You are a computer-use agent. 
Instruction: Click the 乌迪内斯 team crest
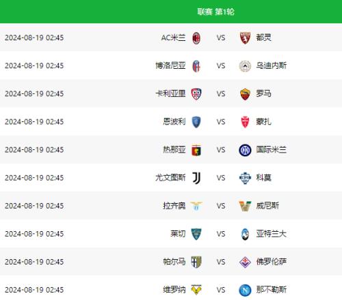click(x=245, y=66)
